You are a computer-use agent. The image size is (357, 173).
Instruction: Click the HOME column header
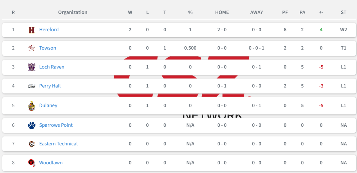[x=222, y=12]
